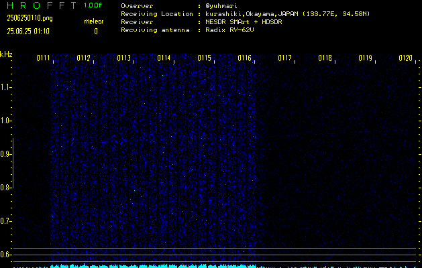Screen dimensions: 422x268
Task: Click the NESDR SMArt + HDSDR value
Action: (244, 22)
